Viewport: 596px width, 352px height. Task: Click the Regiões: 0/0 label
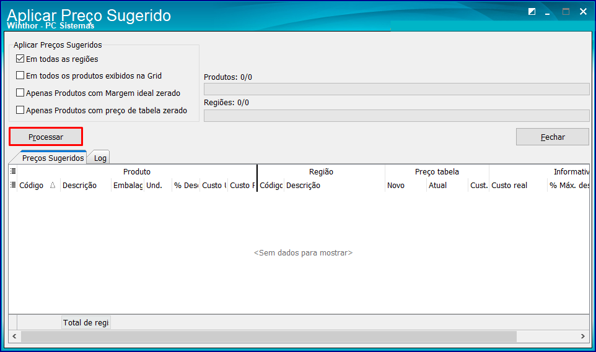[226, 103]
